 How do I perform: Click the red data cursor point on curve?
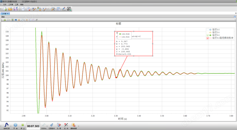[x=116, y=78]
